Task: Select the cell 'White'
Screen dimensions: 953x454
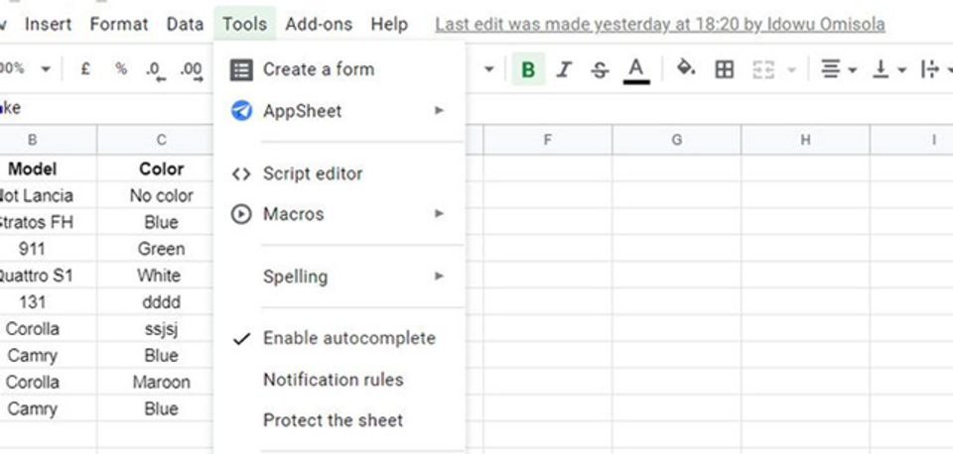Action: coord(155,276)
